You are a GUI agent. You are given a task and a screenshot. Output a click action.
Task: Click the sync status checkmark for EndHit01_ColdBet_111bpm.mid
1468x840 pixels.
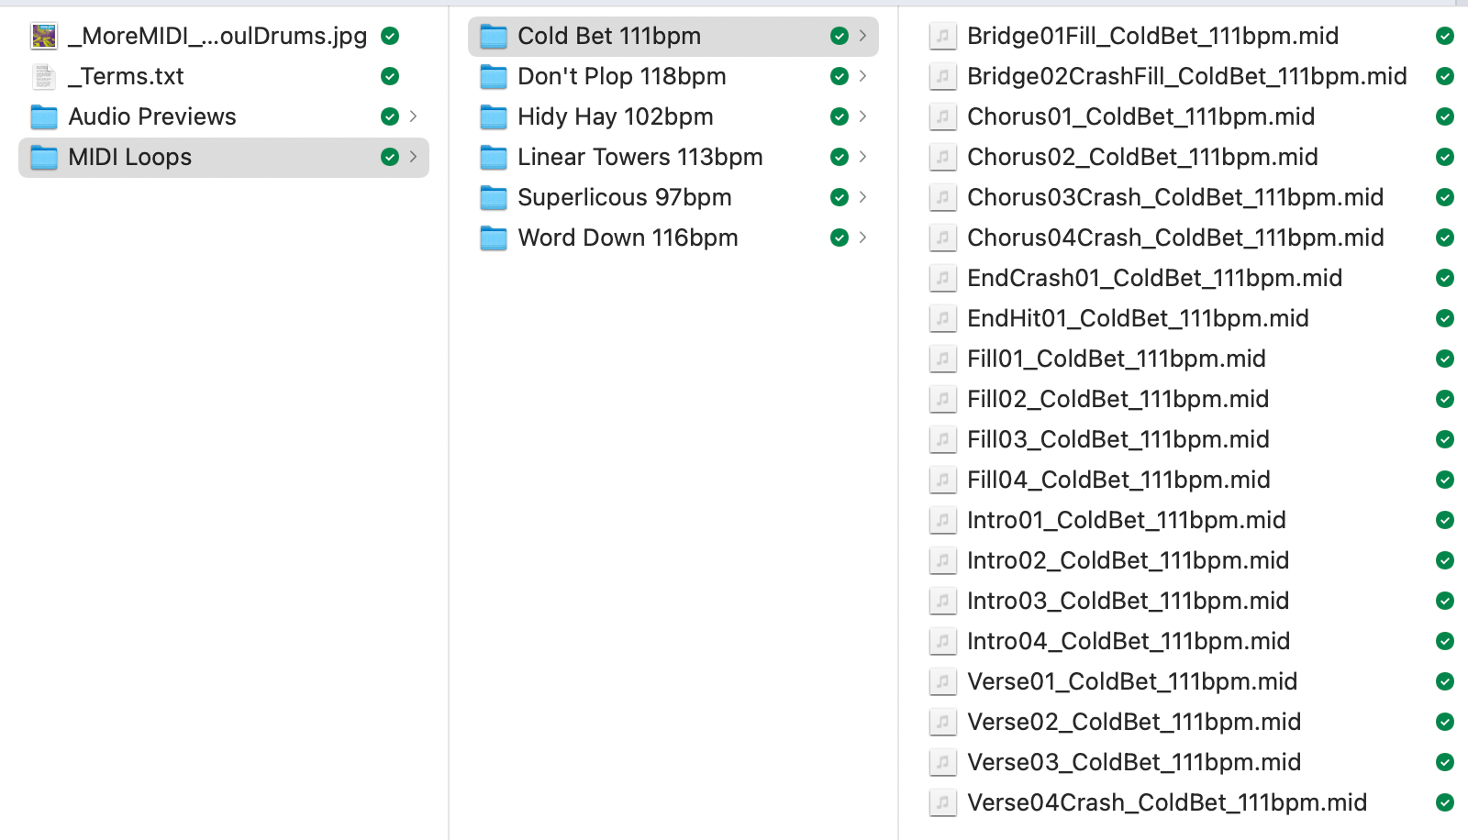point(1444,318)
